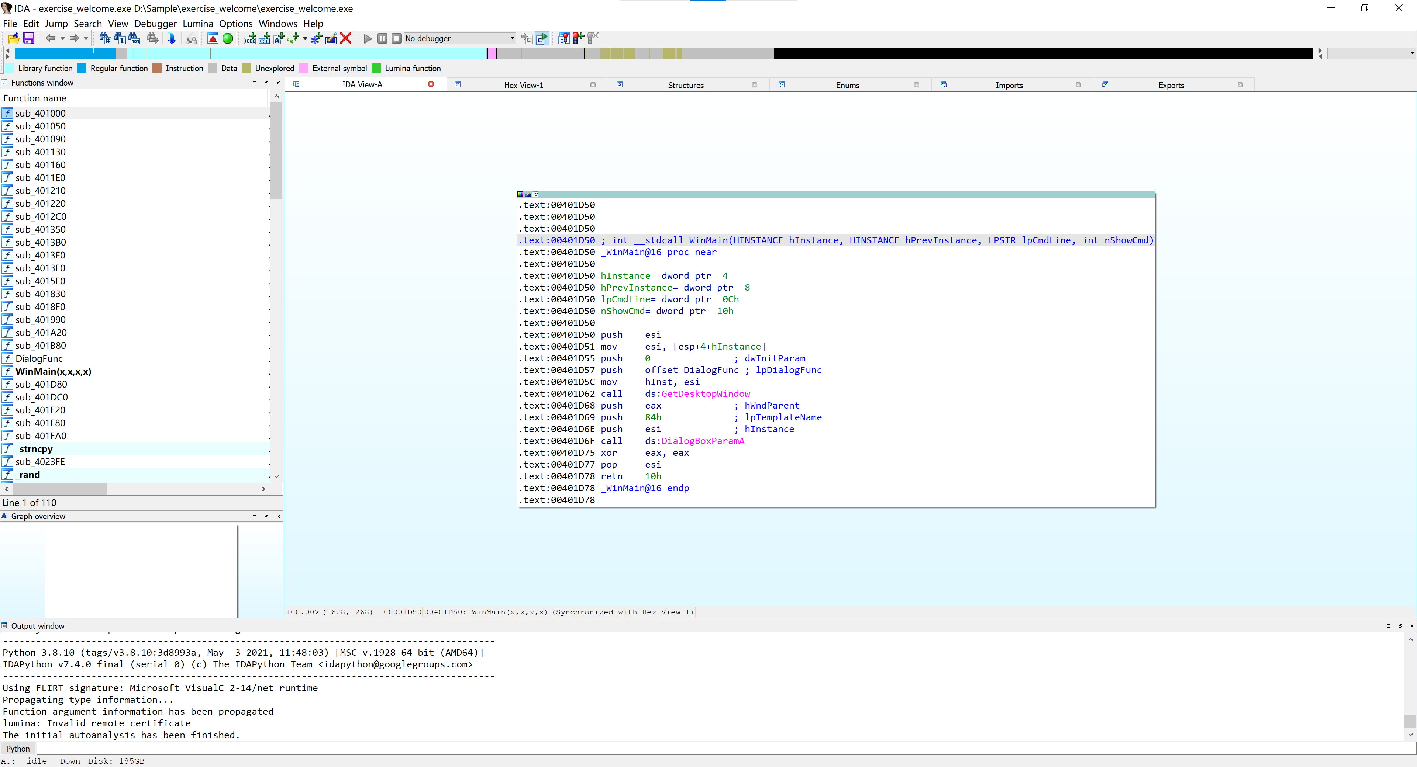This screenshot has height=767, width=1417.
Task: Save the database with the floppy icon
Action: click(29, 38)
